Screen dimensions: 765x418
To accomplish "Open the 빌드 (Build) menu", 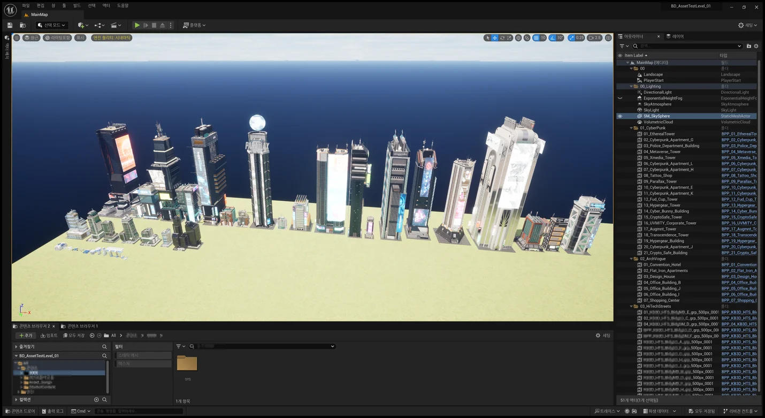I will 77,5.
